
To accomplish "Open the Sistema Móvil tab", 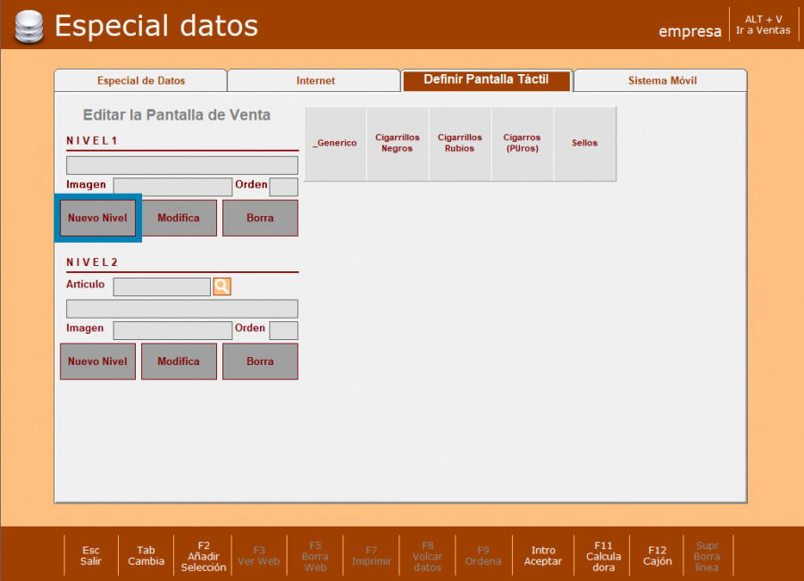I will (x=661, y=80).
